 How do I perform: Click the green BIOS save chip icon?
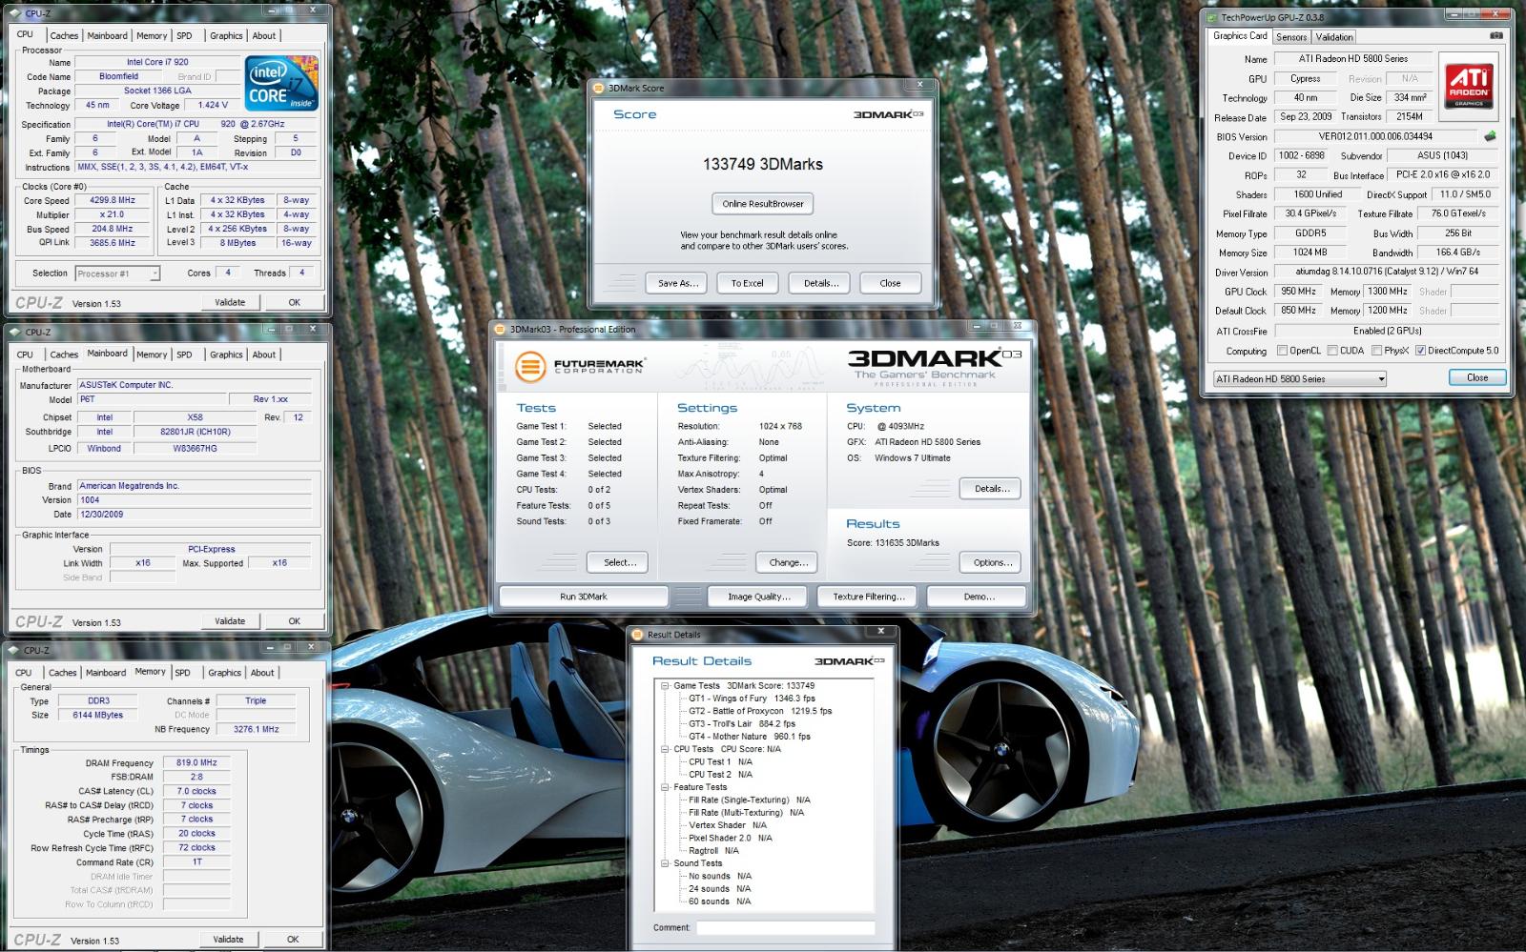tap(1490, 136)
